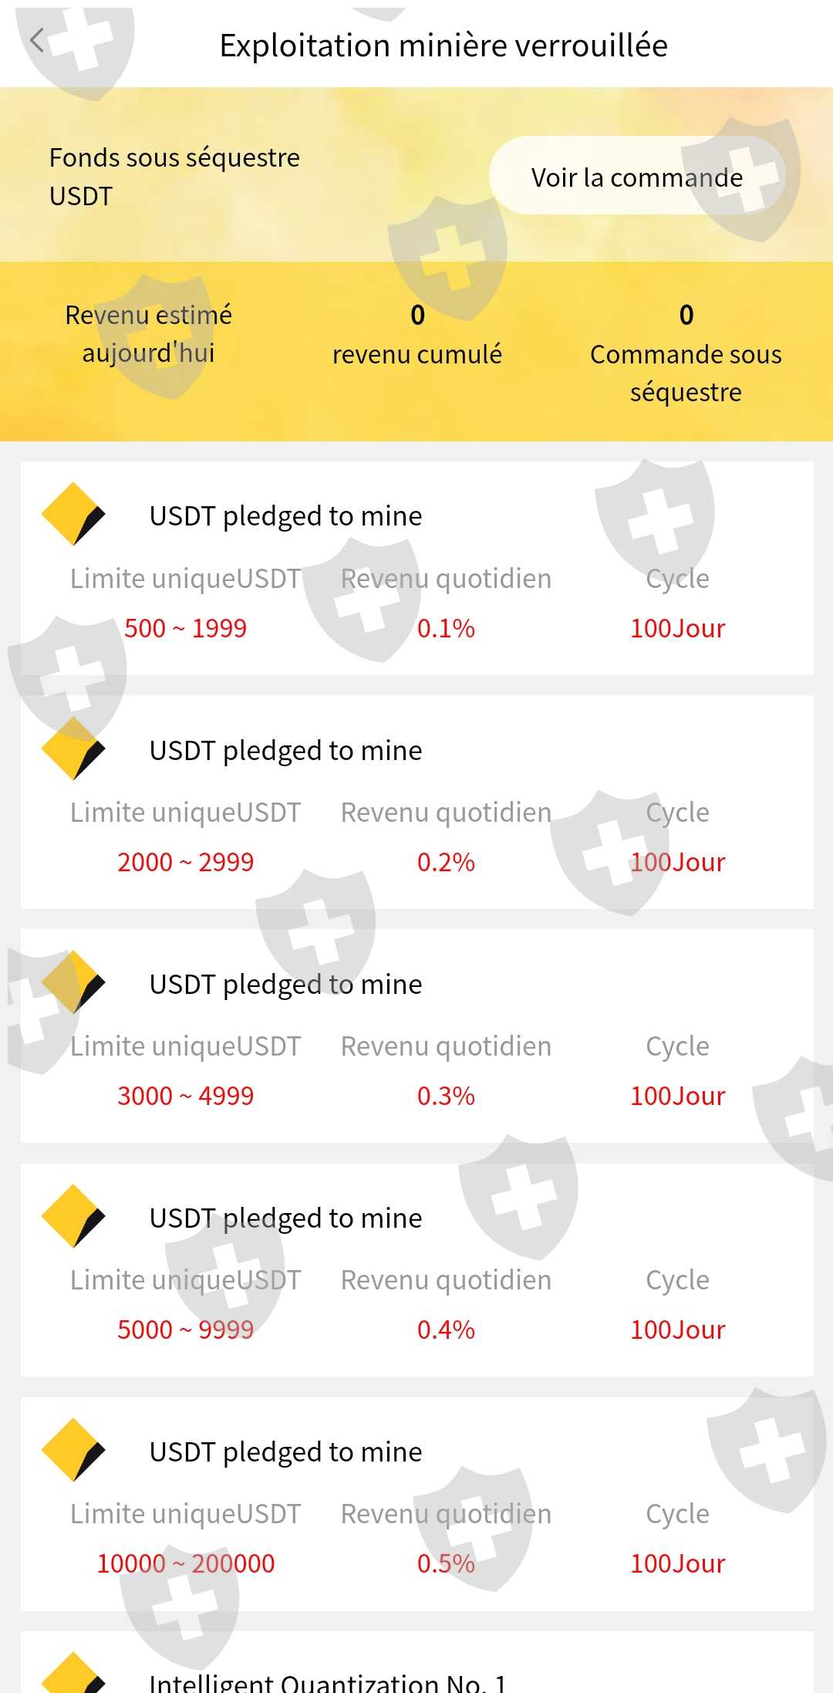The image size is (833, 1693).
Task: Tap the revenu cumulé statistic
Action: click(417, 336)
